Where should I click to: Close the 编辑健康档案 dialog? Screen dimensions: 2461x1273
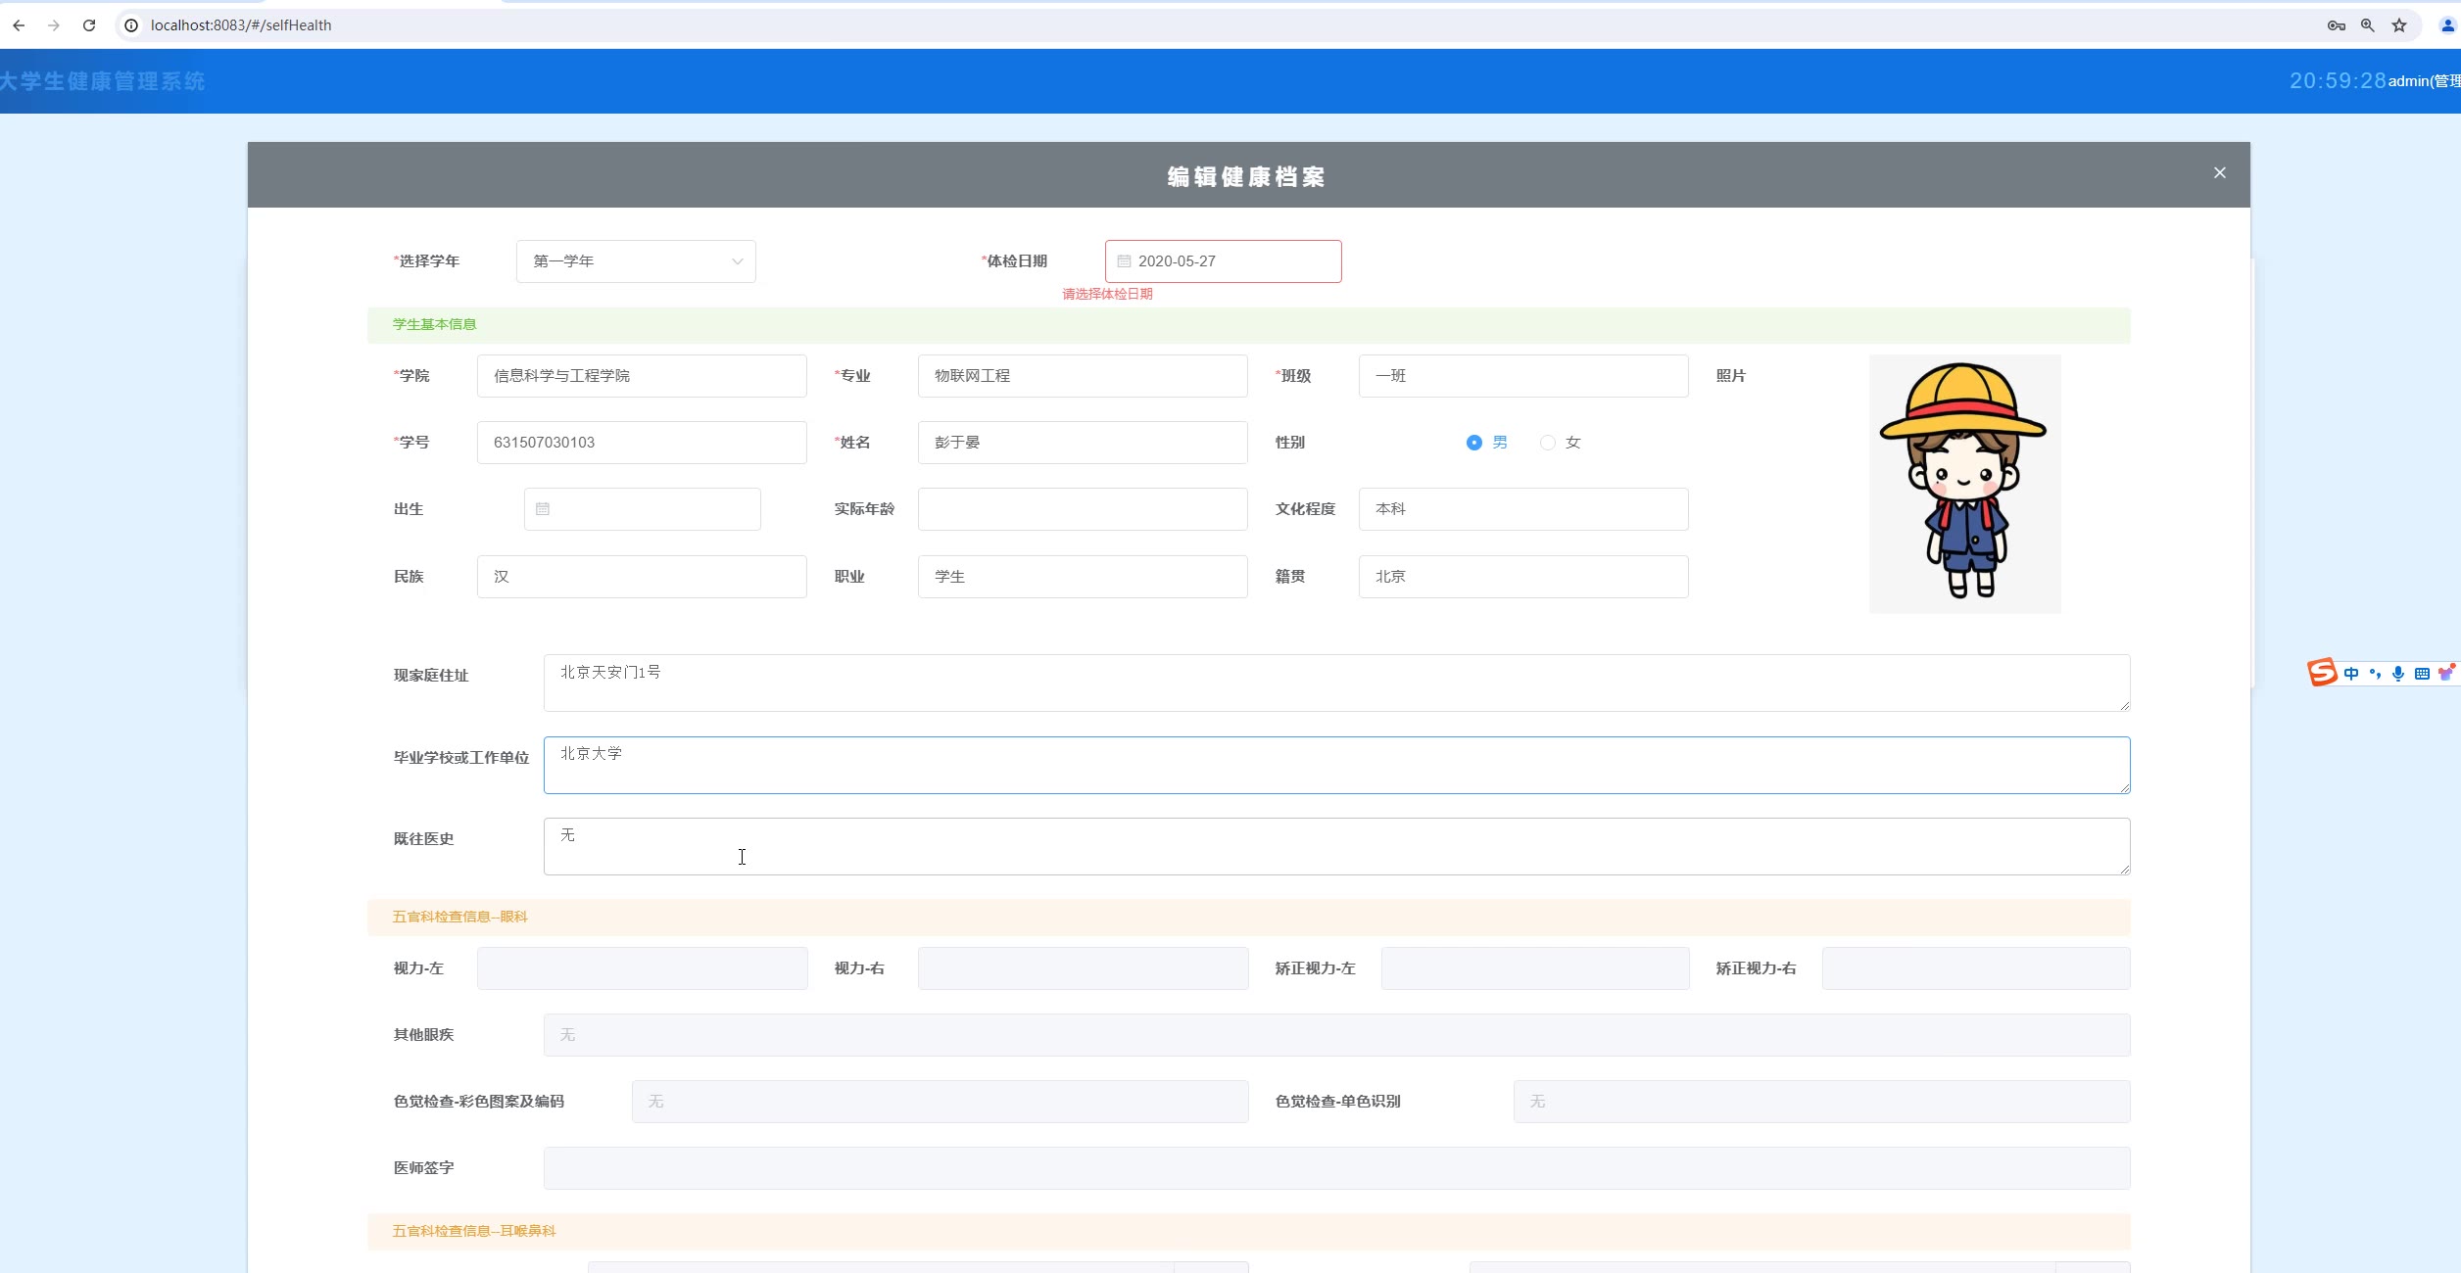[2220, 173]
